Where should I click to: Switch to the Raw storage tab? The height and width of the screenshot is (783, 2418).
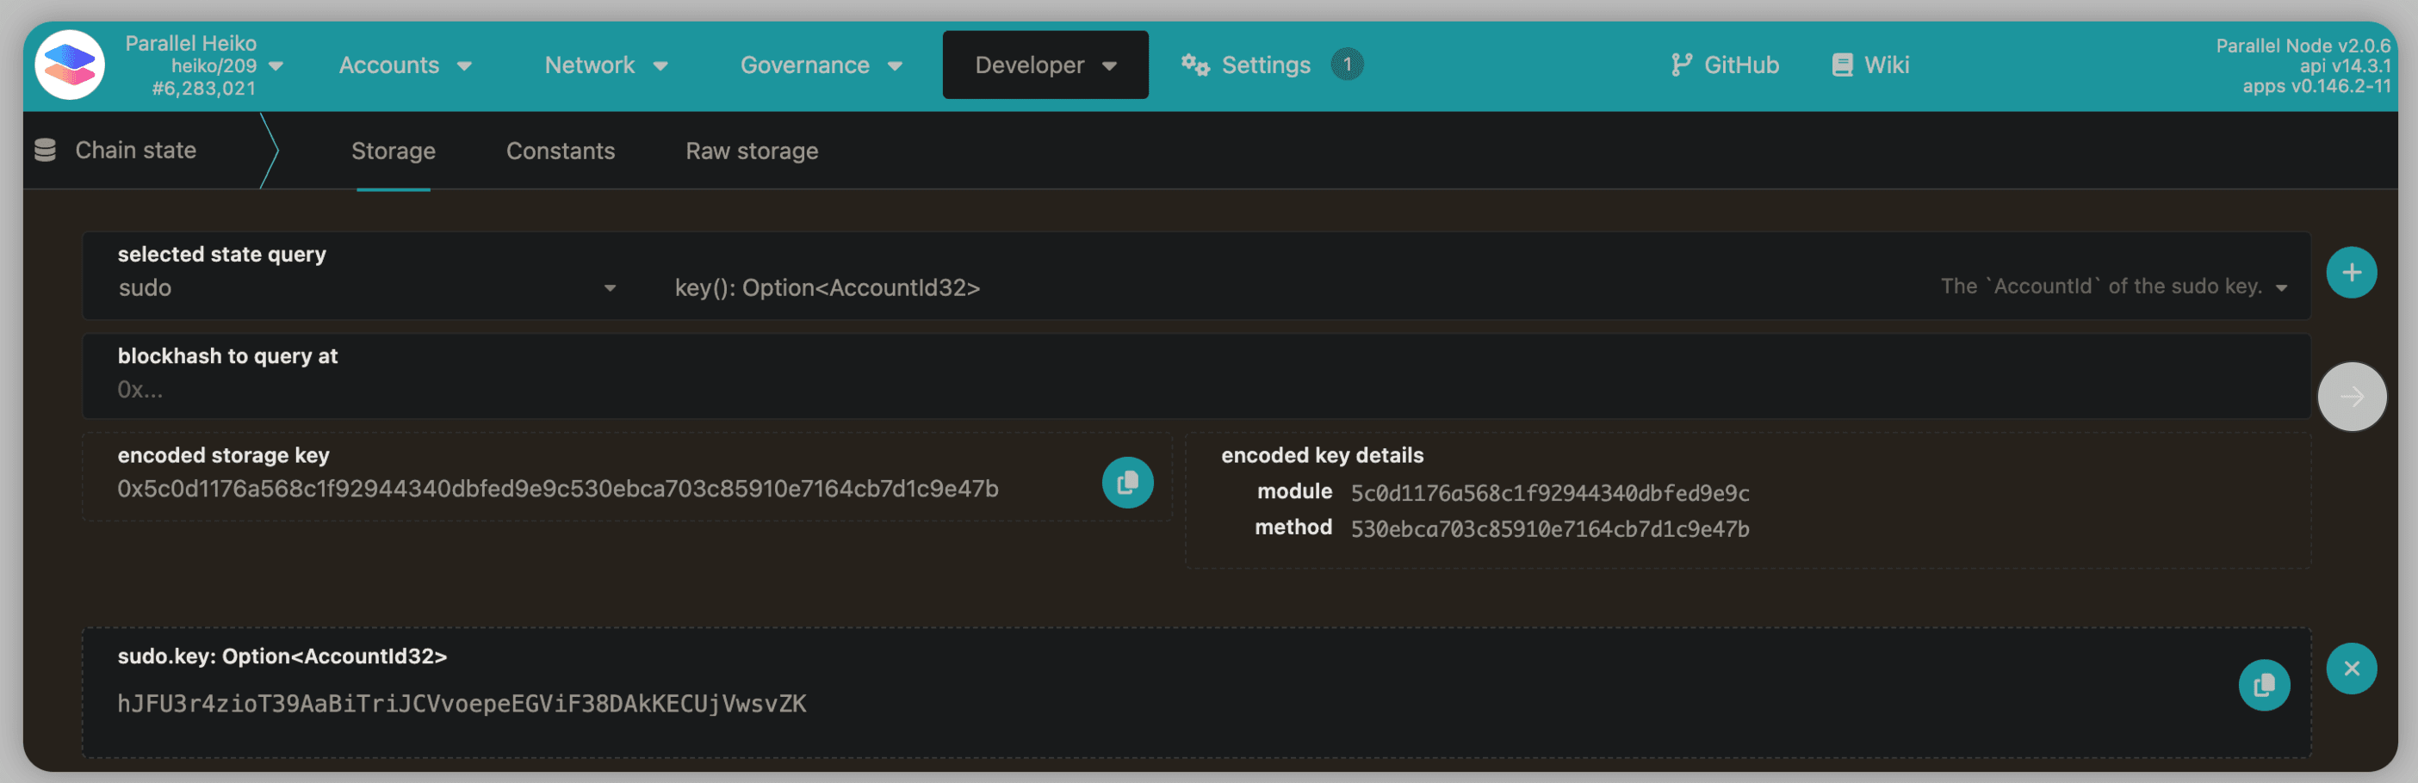(x=751, y=151)
